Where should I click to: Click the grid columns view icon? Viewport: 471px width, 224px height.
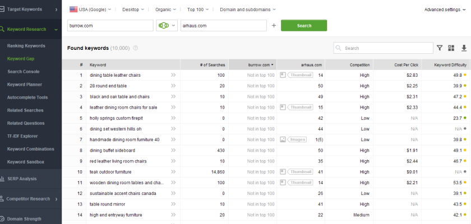pos(451,48)
